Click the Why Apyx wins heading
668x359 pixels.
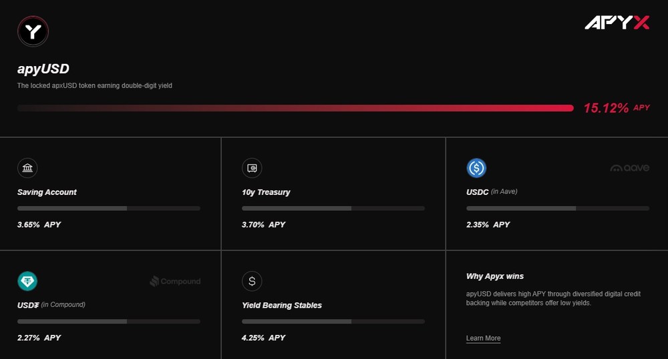click(x=495, y=276)
